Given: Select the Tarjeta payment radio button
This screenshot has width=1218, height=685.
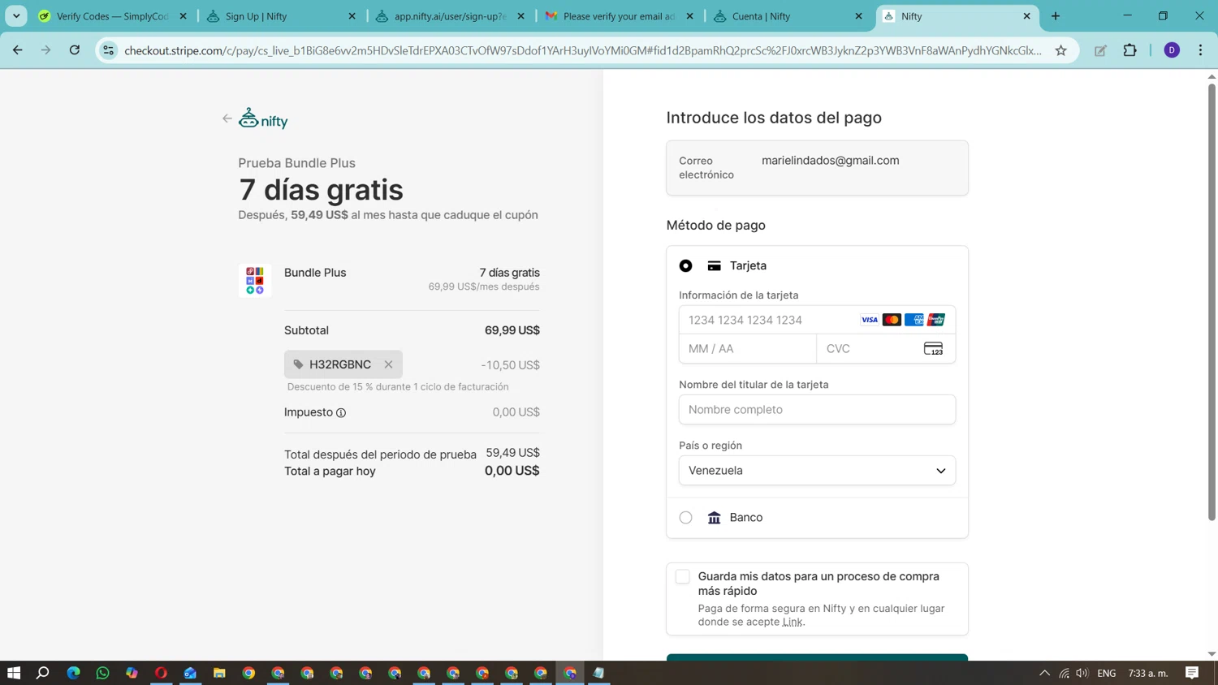Looking at the screenshot, I should [x=686, y=266].
